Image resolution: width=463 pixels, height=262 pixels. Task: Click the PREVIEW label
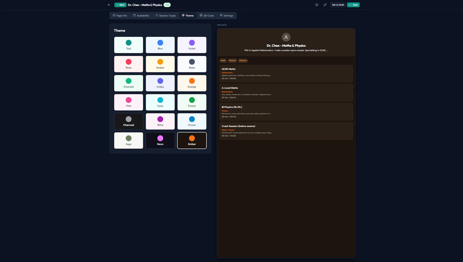click(x=222, y=25)
